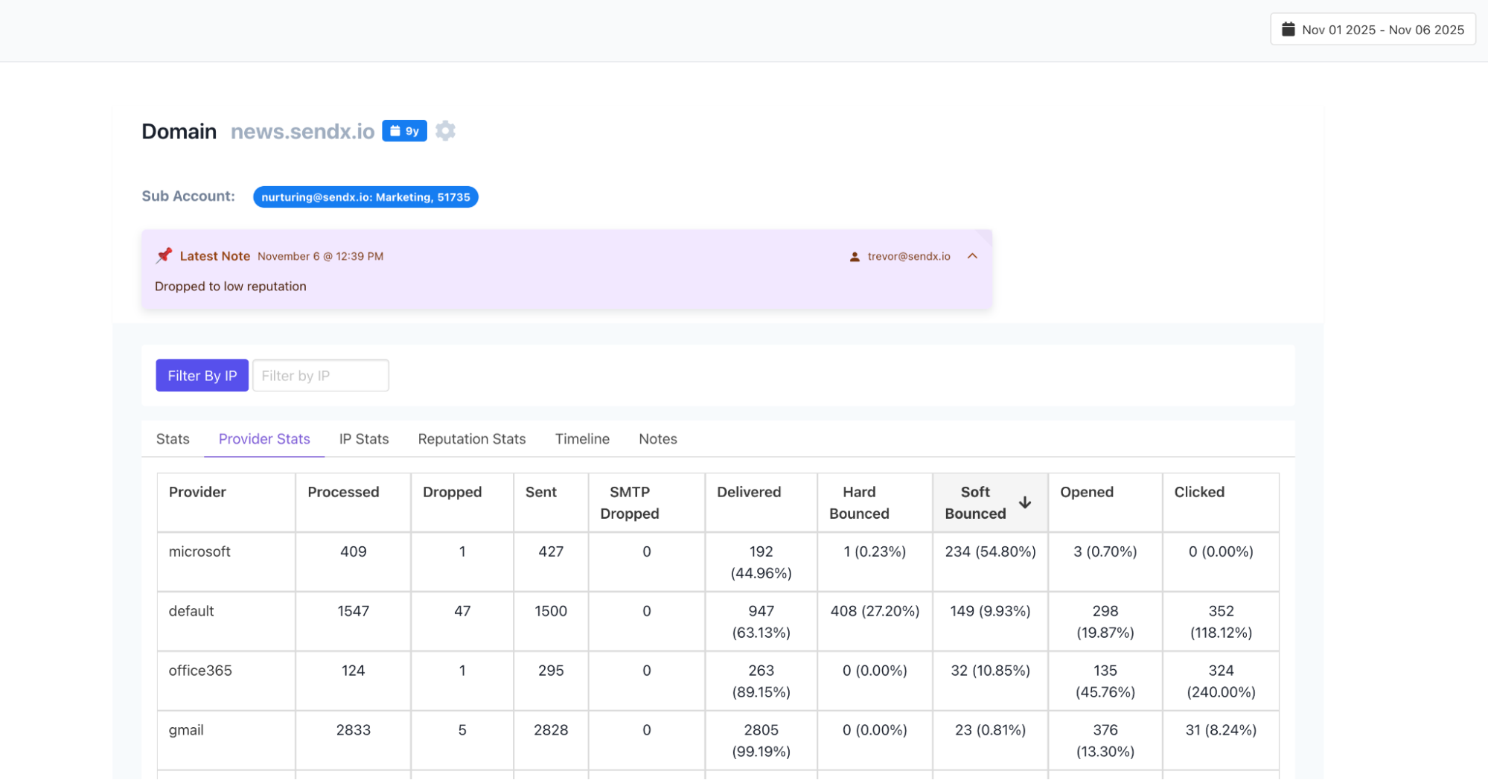
Task: Go to the Reputation Stats tab
Action: pyautogui.click(x=472, y=439)
